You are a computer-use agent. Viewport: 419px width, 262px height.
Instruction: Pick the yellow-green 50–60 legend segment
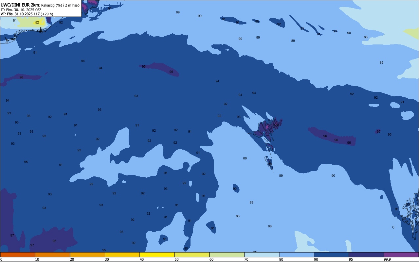[x=192, y=254]
